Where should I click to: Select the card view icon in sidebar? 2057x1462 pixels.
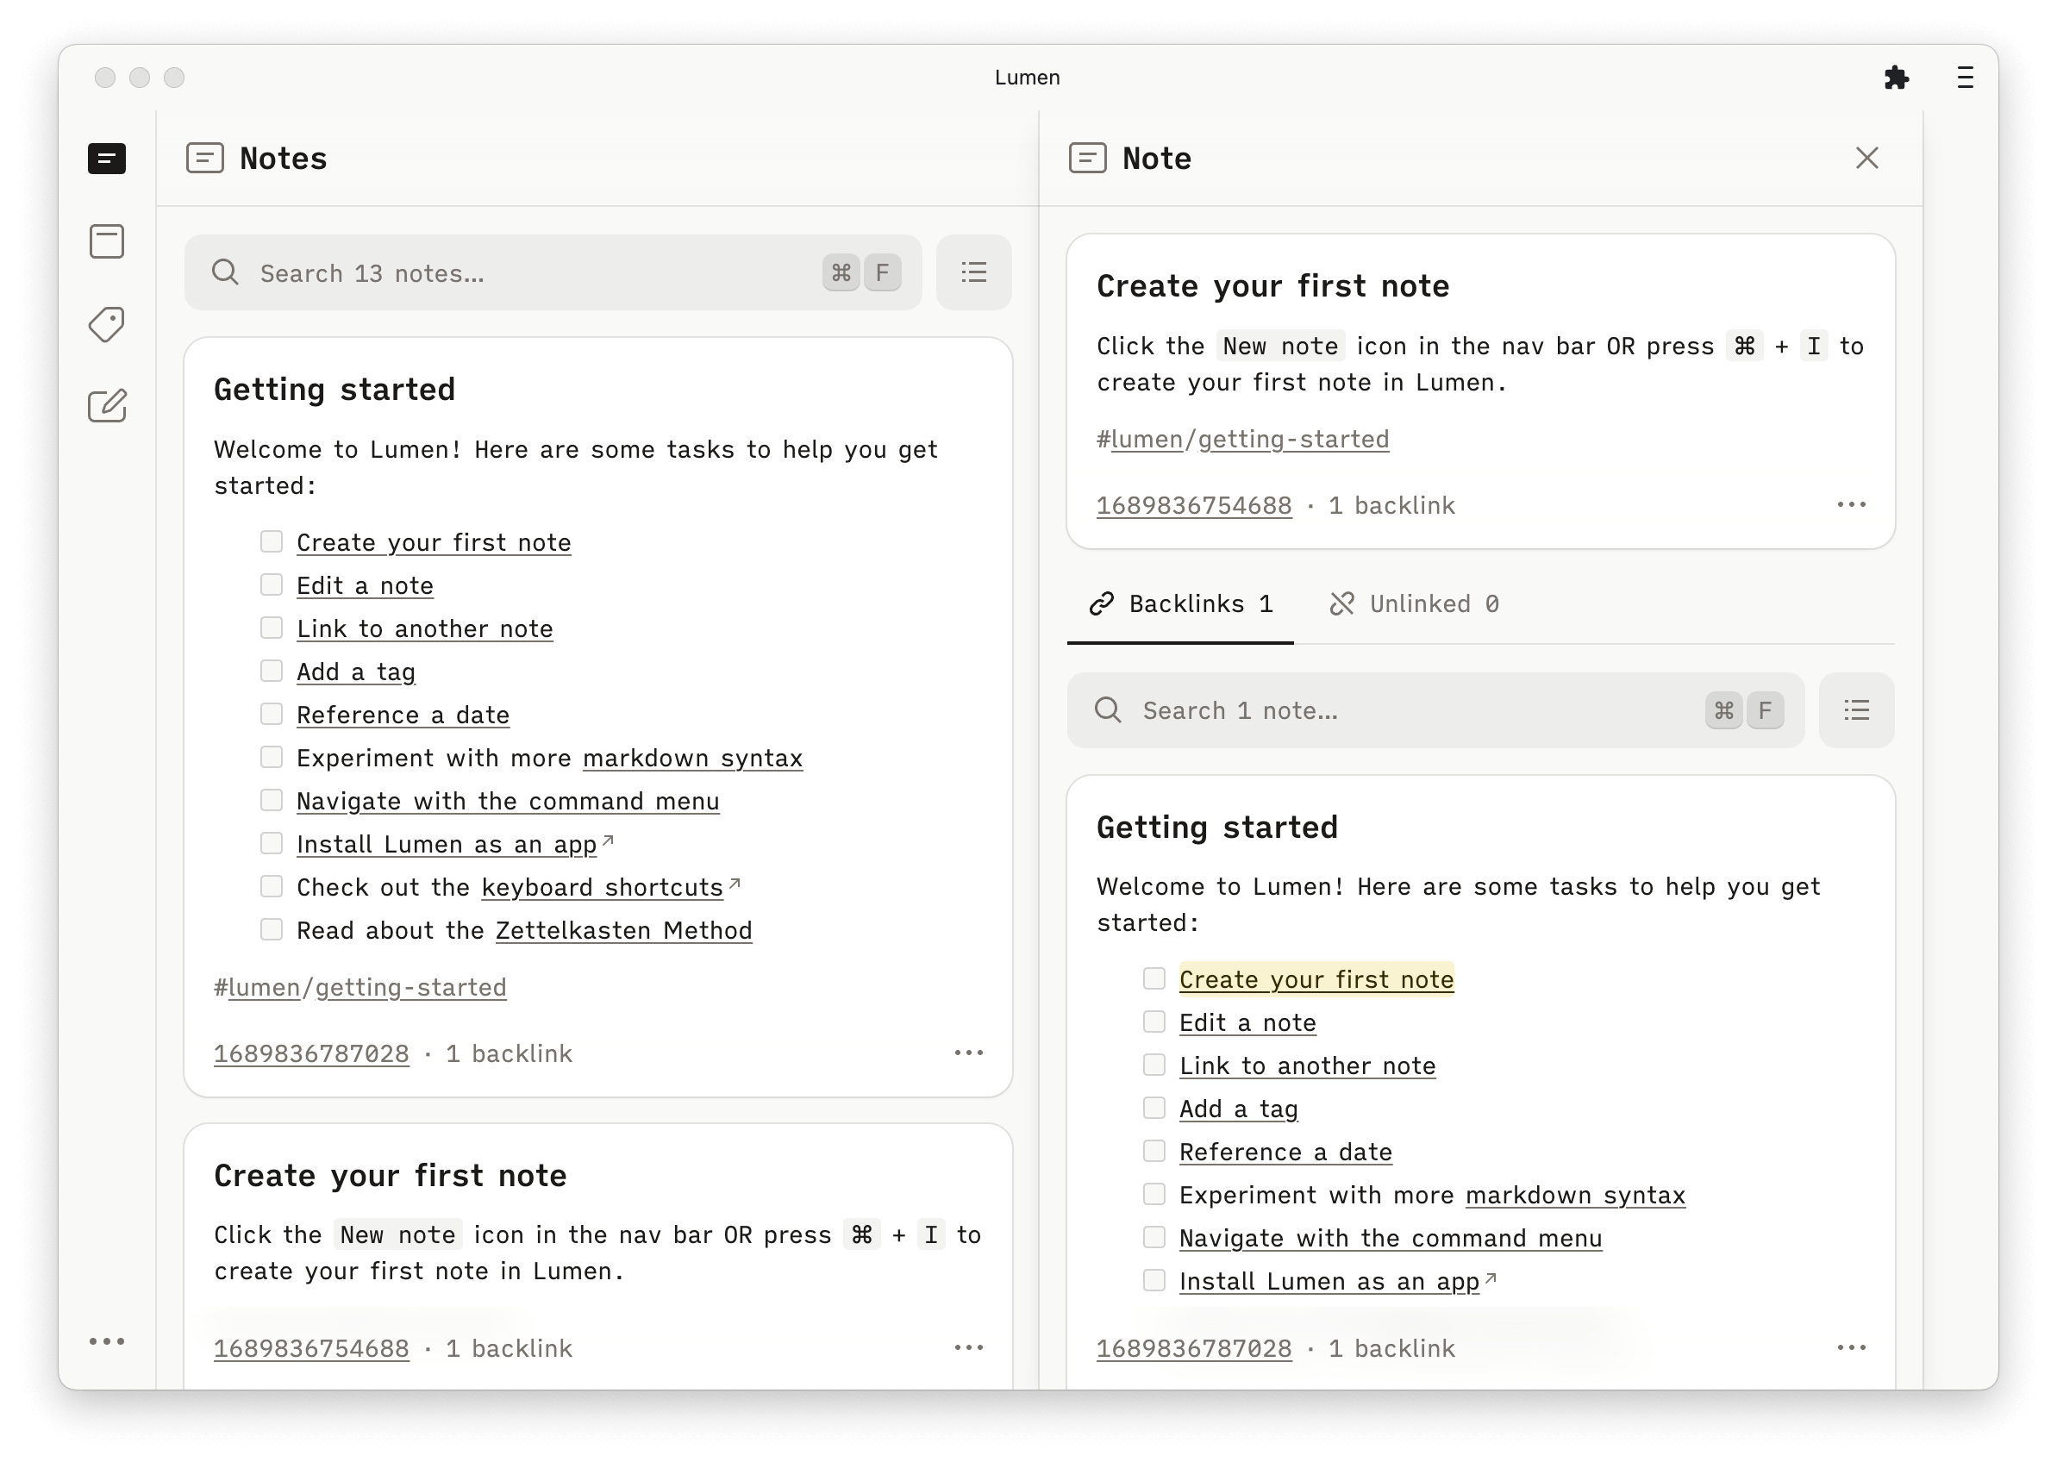tap(106, 241)
